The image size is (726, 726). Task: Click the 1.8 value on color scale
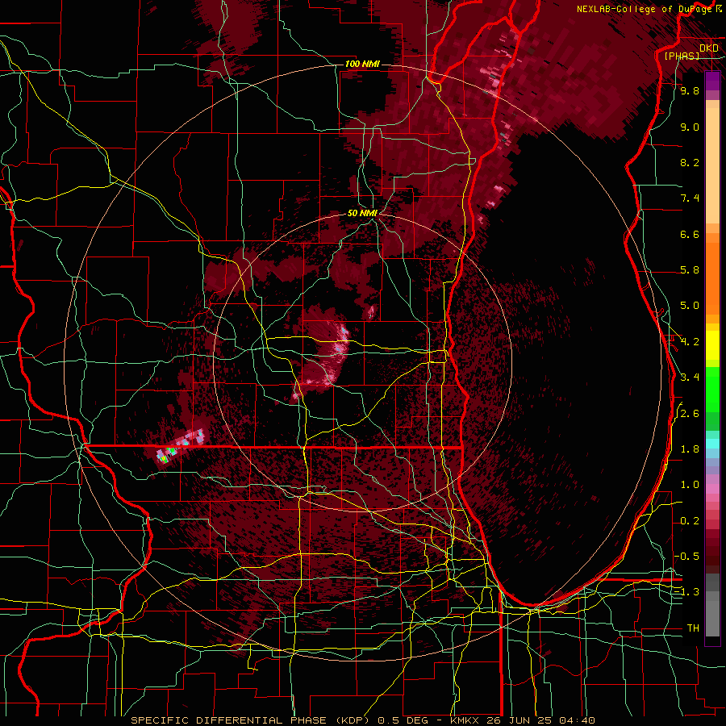pyautogui.click(x=690, y=449)
